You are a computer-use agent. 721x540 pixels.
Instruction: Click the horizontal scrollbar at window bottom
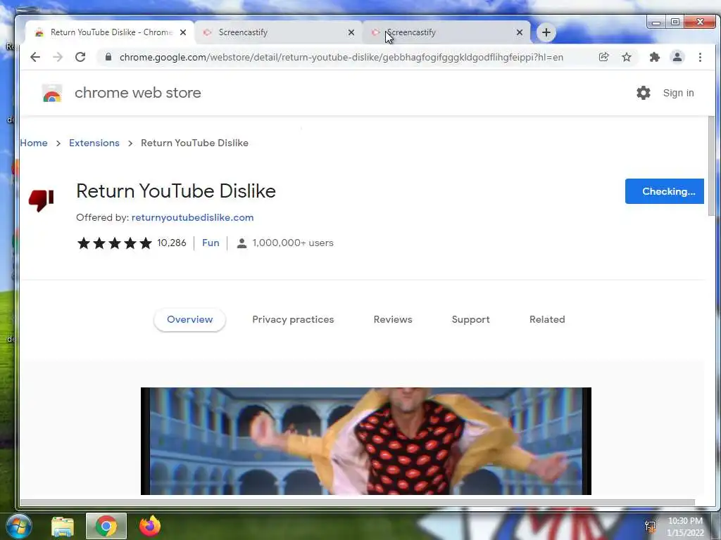pyautogui.click(x=357, y=503)
